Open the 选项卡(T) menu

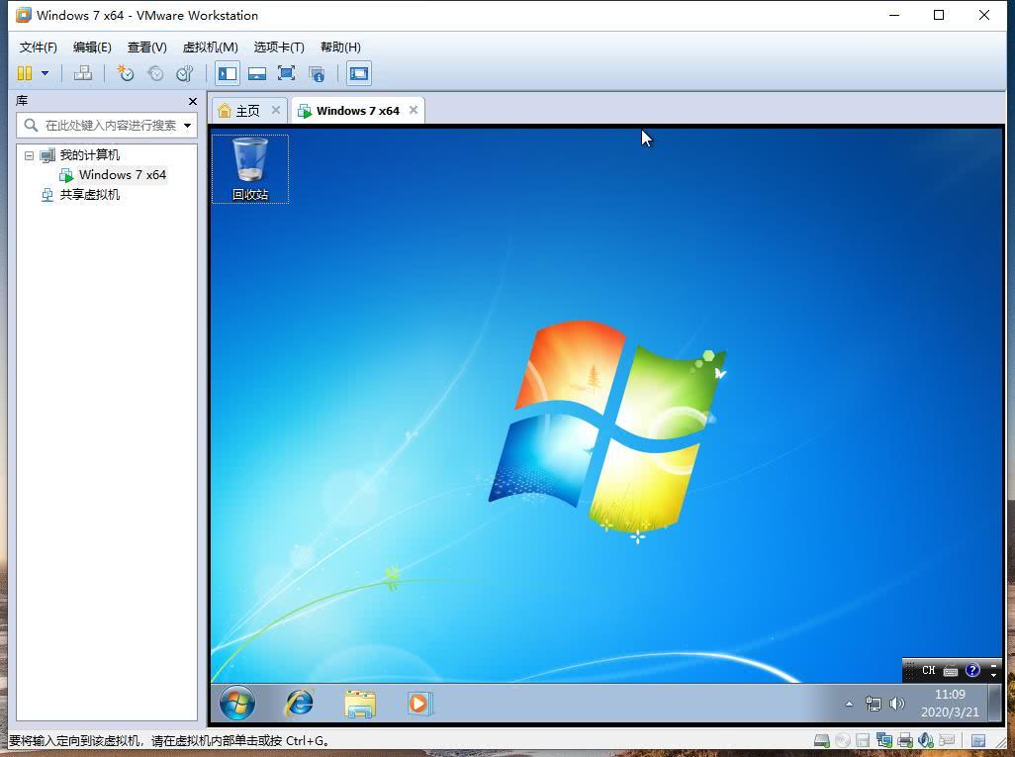pos(279,47)
